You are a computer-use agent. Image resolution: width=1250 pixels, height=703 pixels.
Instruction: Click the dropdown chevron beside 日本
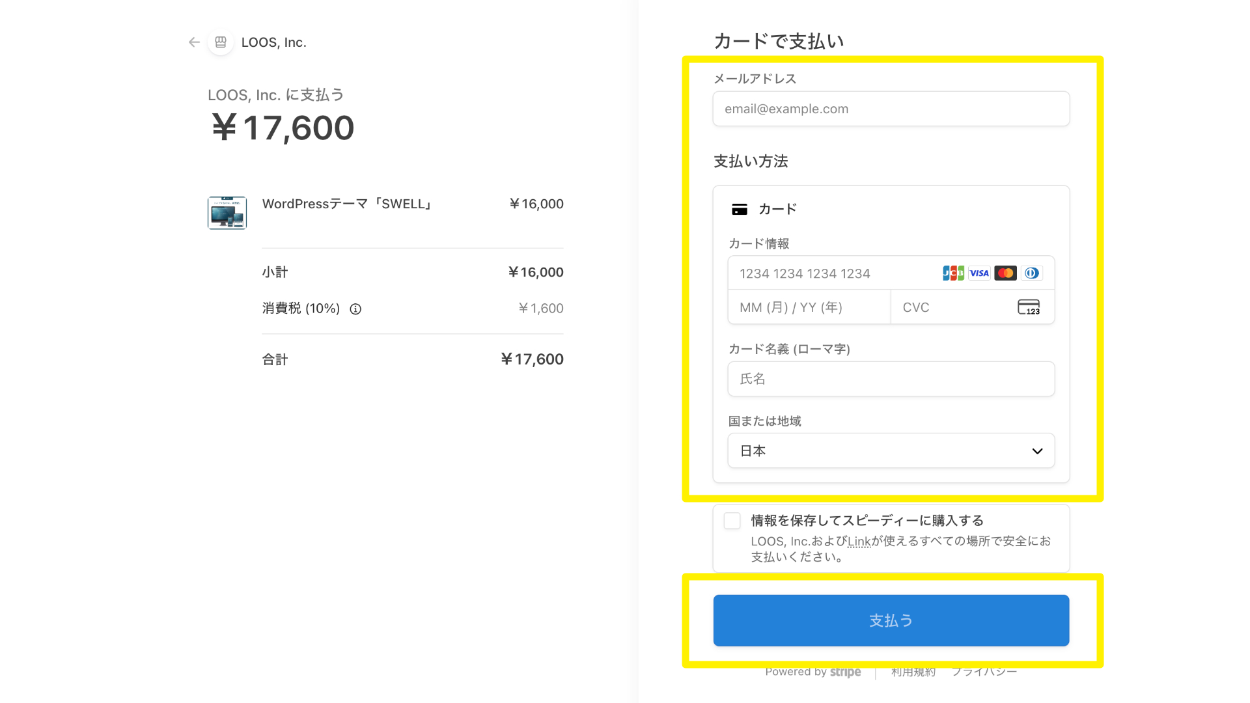(1037, 451)
